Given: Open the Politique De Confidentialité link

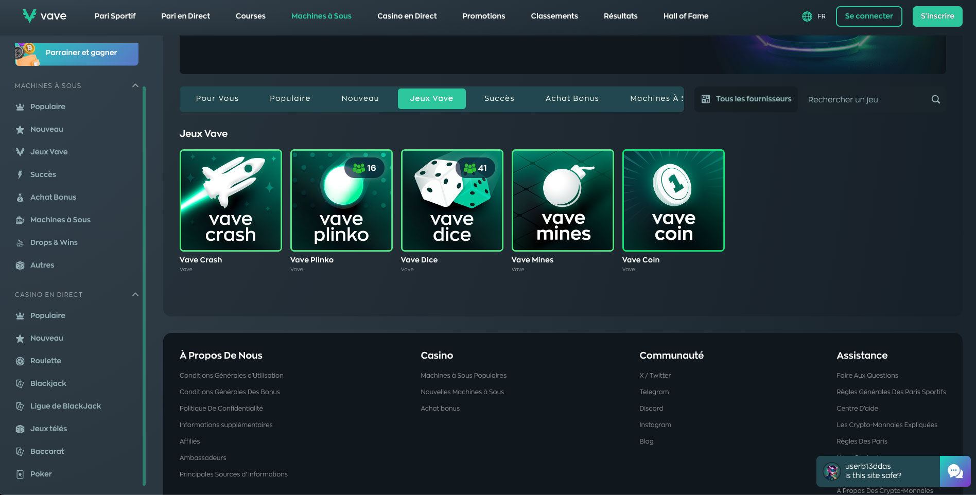Looking at the screenshot, I should 221,409.
